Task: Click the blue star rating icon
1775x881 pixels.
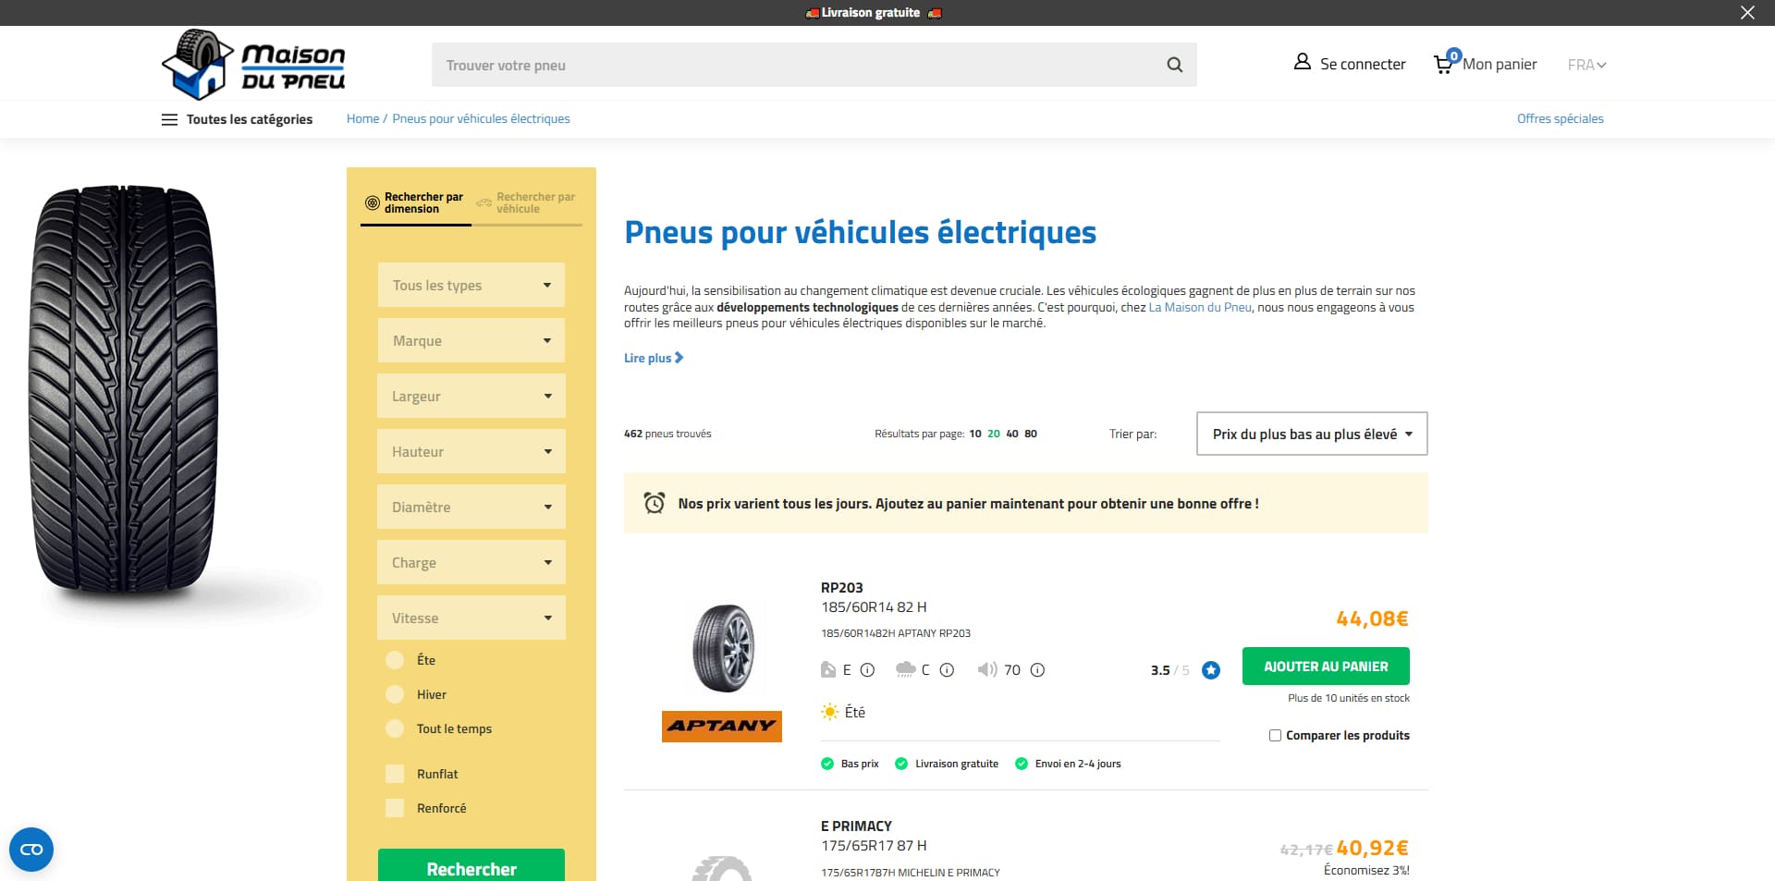Action: [1211, 670]
